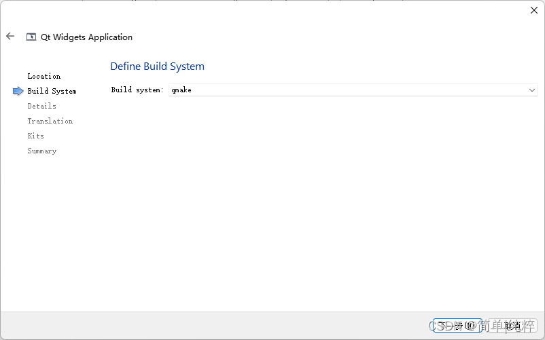Close the wizard dialog
545x340 pixels.
534,10
